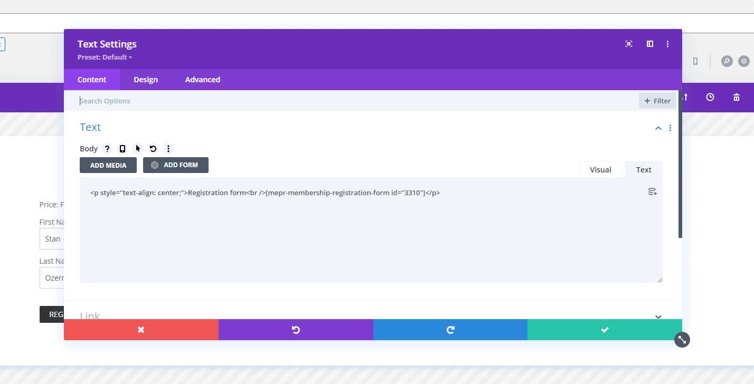754x384 pixels.
Task: Click the Add Form button
Action: click(176, 165)
